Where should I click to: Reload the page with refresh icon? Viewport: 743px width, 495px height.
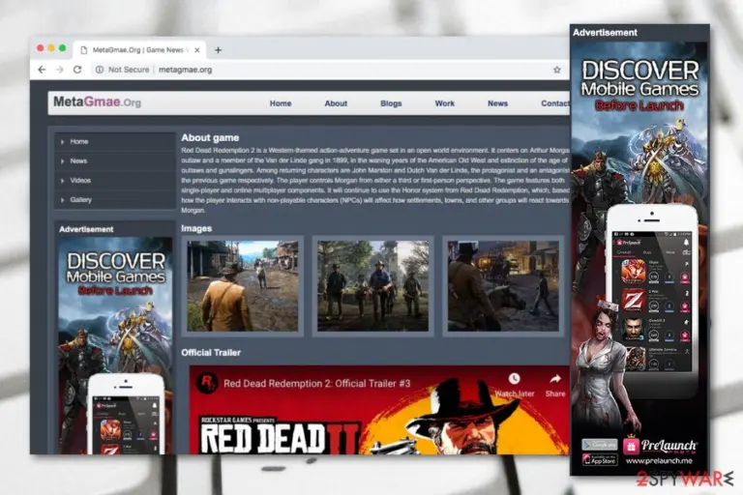pyautogui.click(x=77, y=70)
